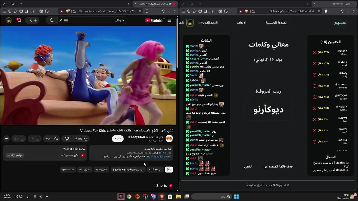This screenshot has width=358, height=201.
Task: Open YouTube Kids website button
Action: [x=15, y=155]
